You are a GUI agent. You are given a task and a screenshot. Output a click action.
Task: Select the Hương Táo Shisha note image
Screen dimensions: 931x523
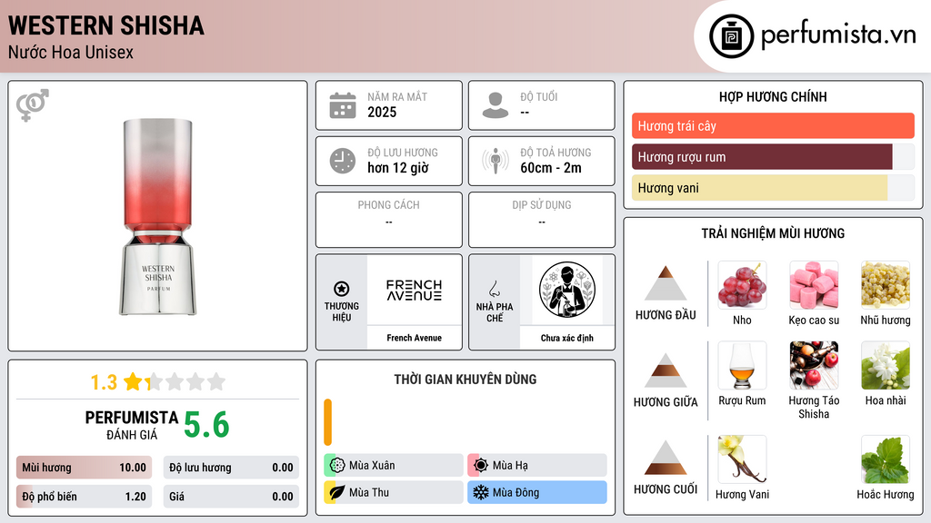814,365
